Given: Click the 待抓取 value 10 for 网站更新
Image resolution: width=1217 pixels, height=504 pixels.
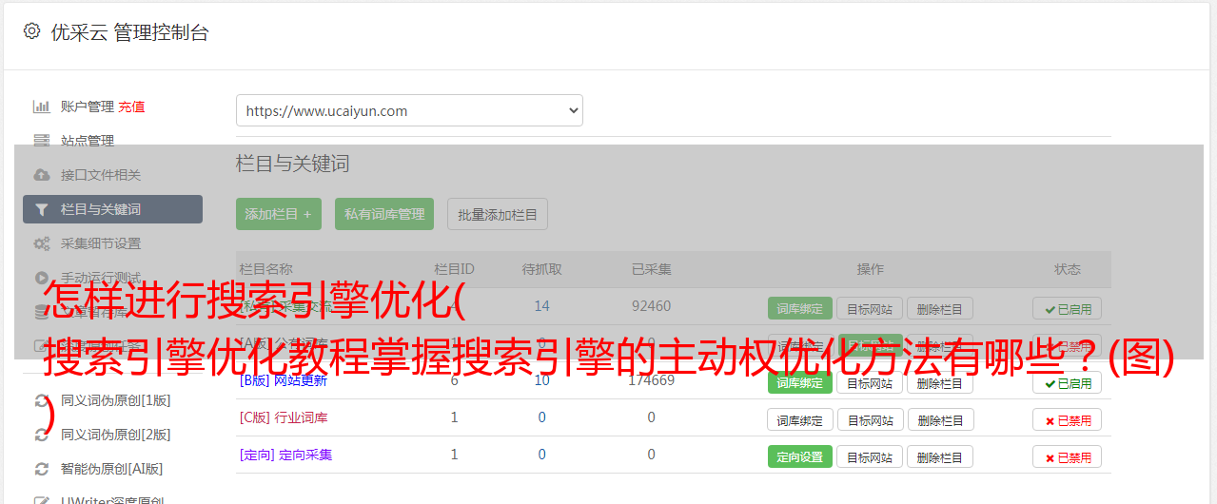Looking at the screenshot, I should pyautogui.click(x=541, y=380).
